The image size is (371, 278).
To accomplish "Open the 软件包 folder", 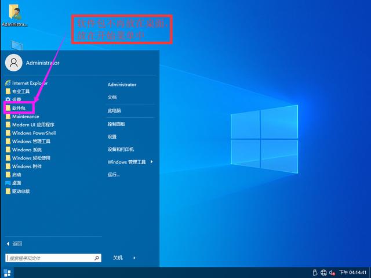I will click(16, 108).
